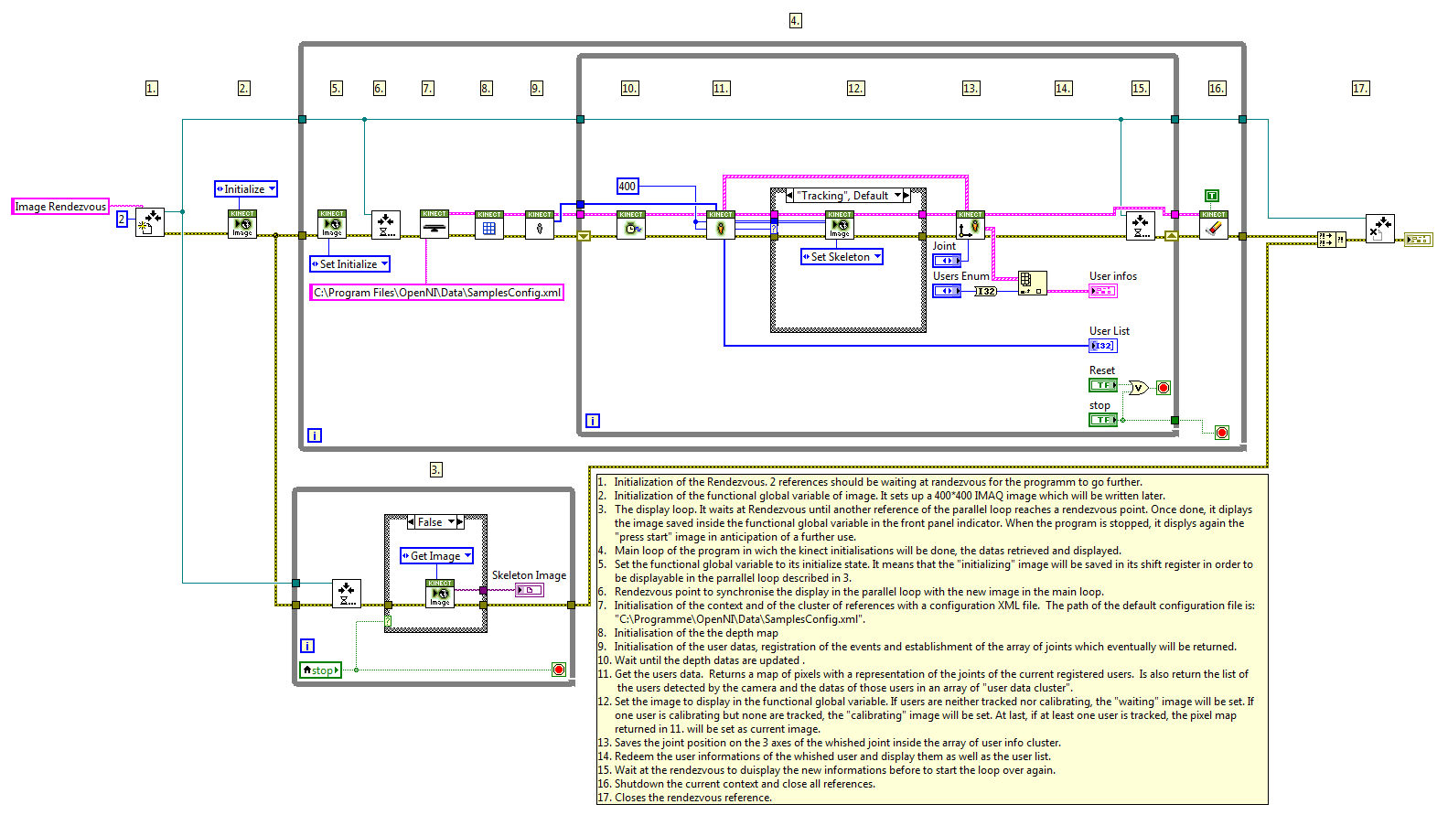This screenshot has width=1448, height=815.
Task: Click the Image Rendezvous string constant
Action: pyautogui.click(x=60, y=207)
